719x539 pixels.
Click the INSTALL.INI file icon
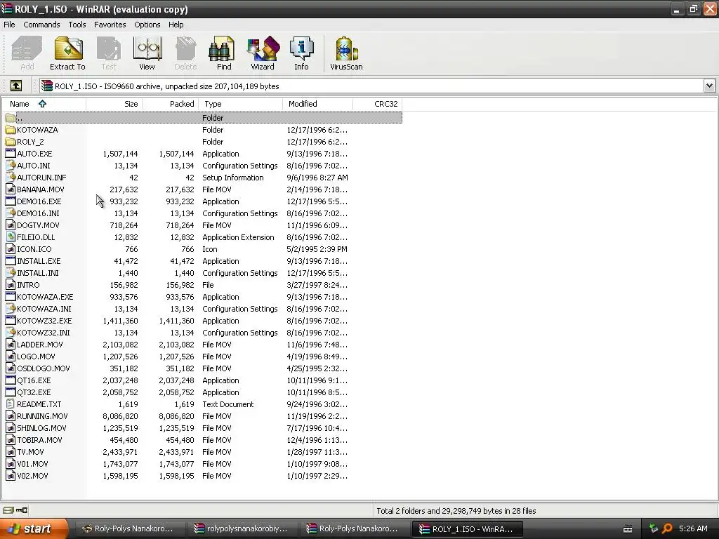click(10, 273)
